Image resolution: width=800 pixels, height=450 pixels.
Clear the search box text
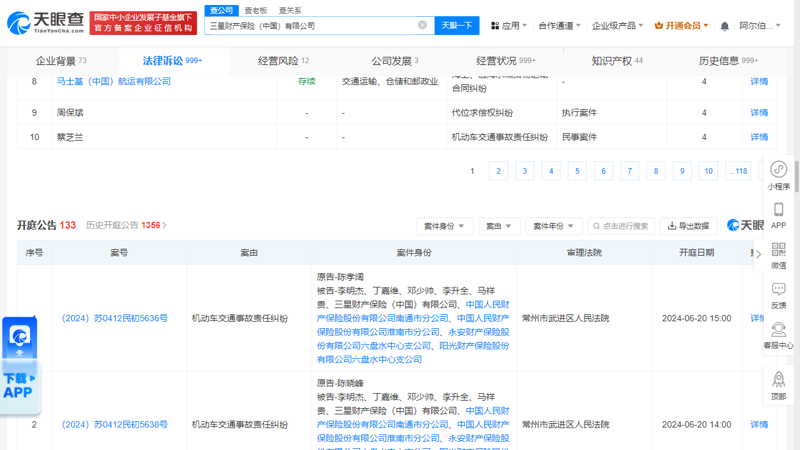click(x=422, y=25)
